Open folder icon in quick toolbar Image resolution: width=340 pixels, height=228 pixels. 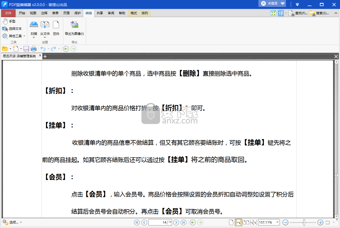pos(5,49)
